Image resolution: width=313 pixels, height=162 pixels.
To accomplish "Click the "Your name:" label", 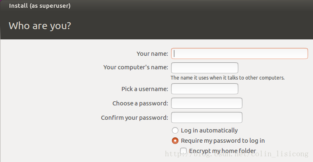I will pos(152,54).
